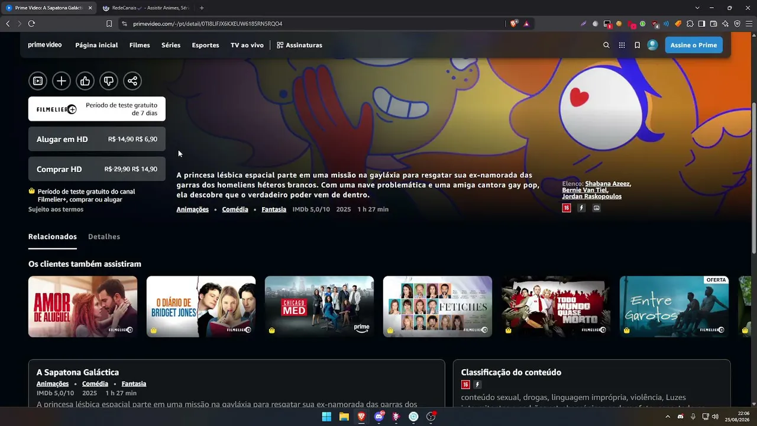
Task: Open the Fantasia genre link under the synopsis
Action: tap(274, 209)
